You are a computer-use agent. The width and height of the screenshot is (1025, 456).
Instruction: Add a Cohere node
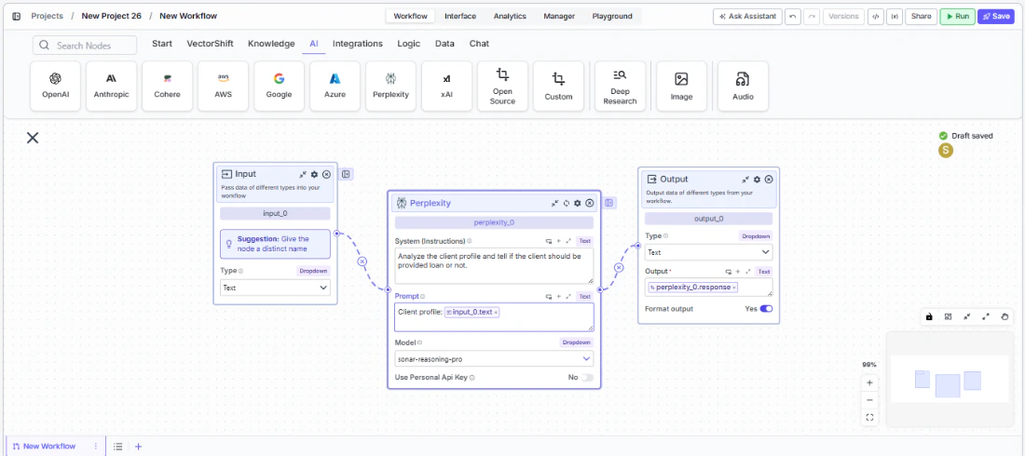pos(168,87)
